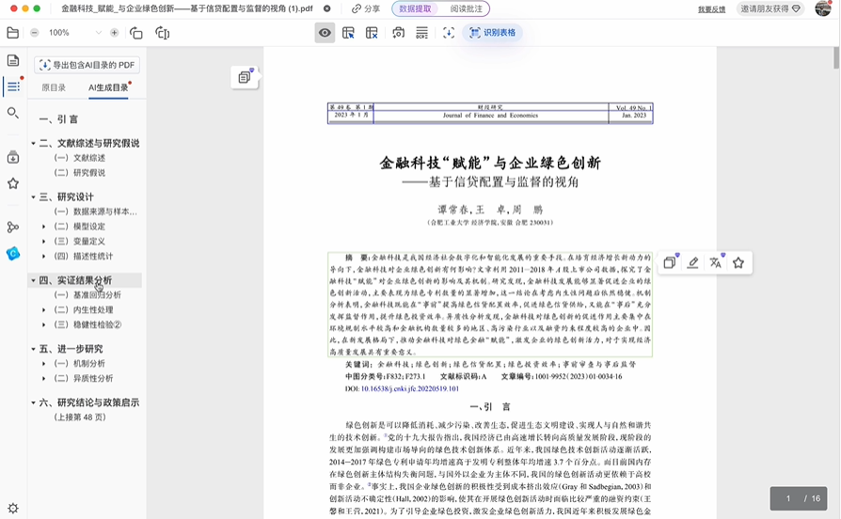Viewport: 841px width, 519px height.
Task: Click the zoom in plus button
Action: [114, 33]
